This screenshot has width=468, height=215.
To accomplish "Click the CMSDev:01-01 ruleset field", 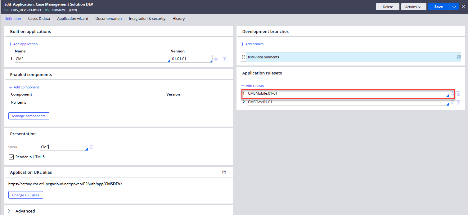I will [x=348, y=102].
